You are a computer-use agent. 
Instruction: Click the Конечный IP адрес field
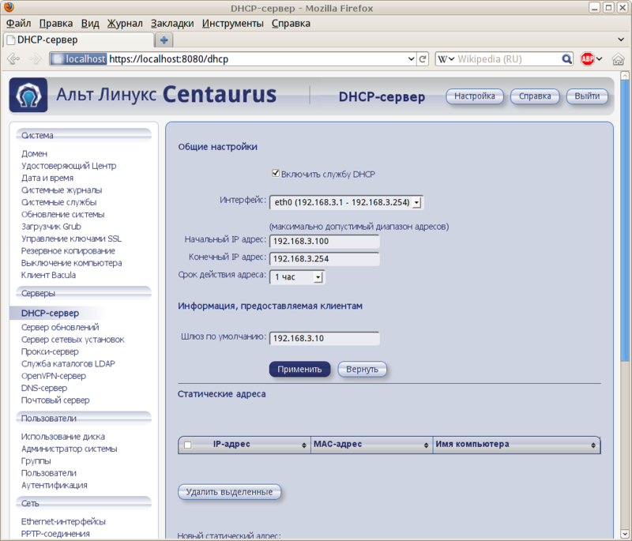point(325,259)
